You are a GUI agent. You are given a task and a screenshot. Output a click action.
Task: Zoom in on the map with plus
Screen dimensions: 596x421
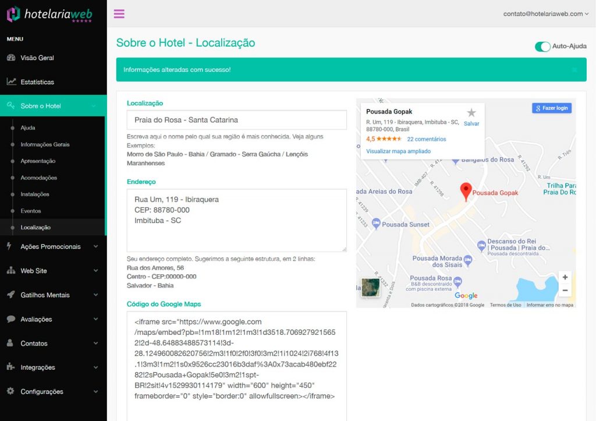click(565, 277)
